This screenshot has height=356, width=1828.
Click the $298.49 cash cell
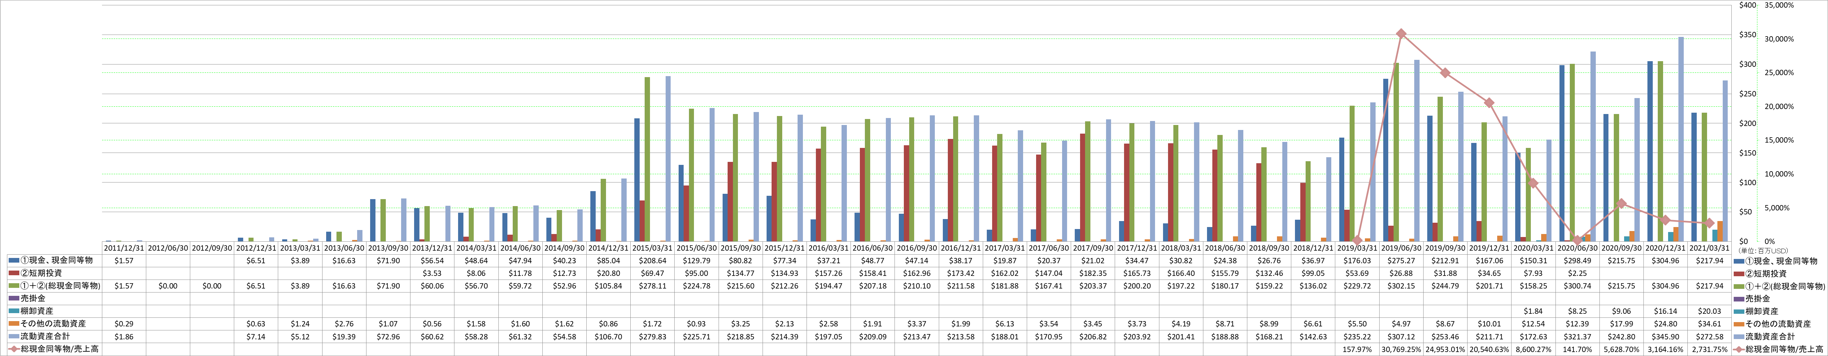pyautogui.click(x=1577, y=261)
